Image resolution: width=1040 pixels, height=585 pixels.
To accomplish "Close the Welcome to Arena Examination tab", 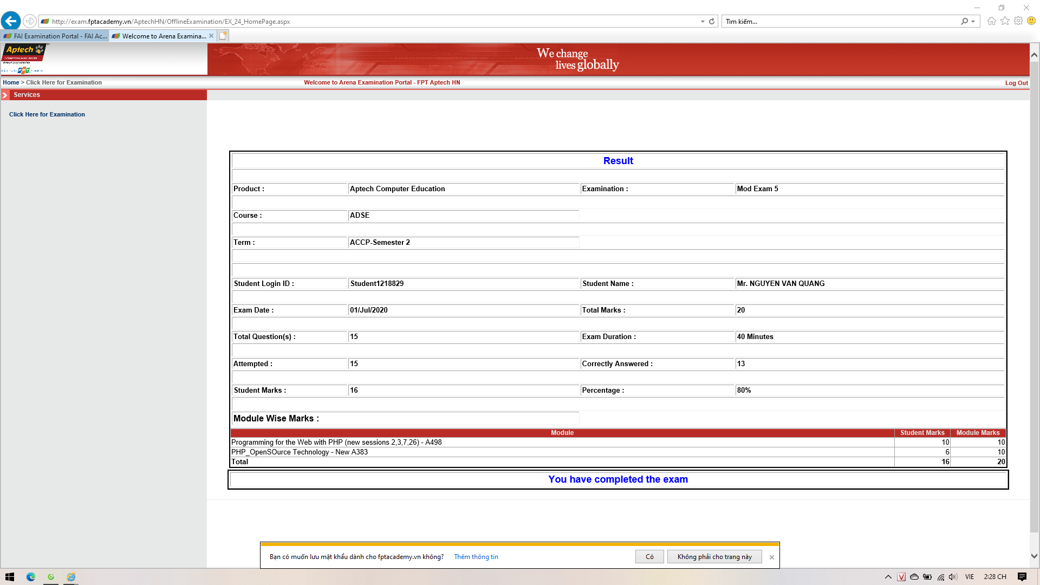I will pyautogui.click(x=211, y=36).
